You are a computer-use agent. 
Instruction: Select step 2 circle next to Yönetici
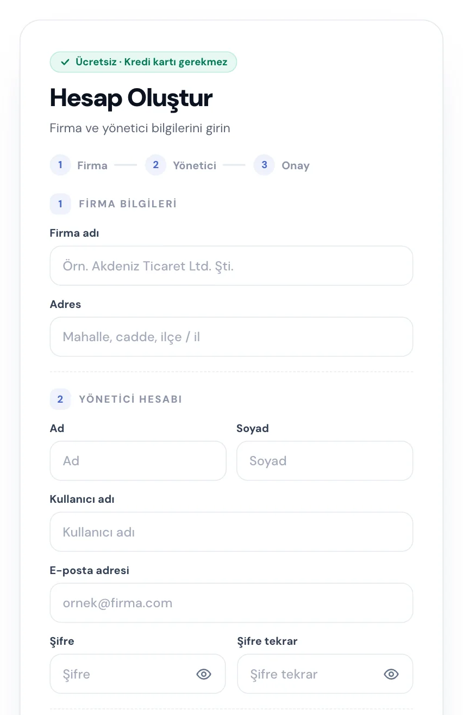(x=155, y=165)
